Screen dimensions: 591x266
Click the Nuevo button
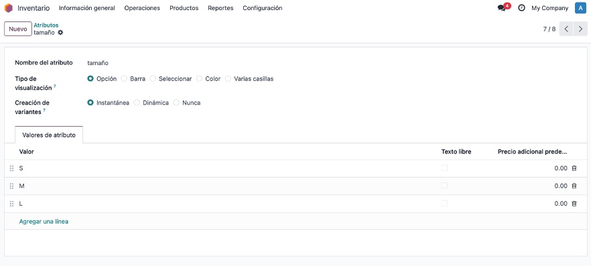17,29
